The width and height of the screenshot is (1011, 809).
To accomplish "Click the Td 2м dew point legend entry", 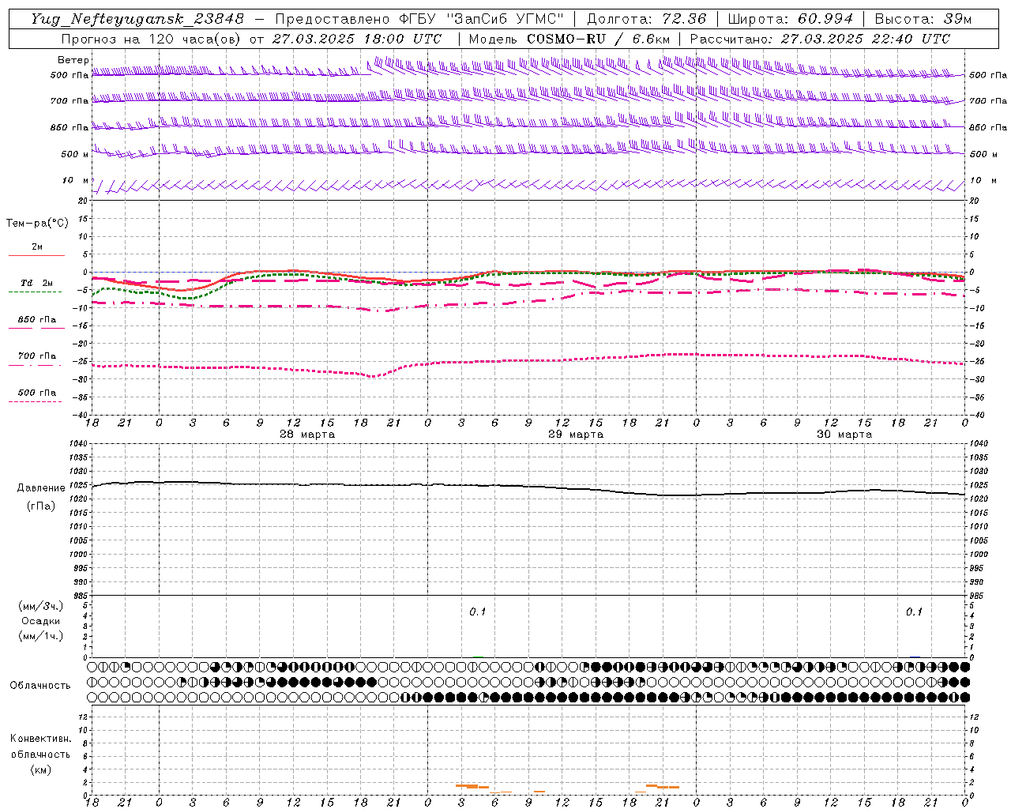I will pos(37,283).
